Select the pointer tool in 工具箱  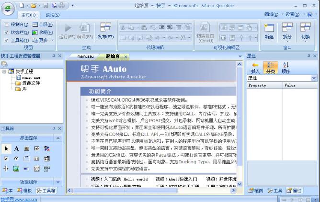click(x=6, y=149)
